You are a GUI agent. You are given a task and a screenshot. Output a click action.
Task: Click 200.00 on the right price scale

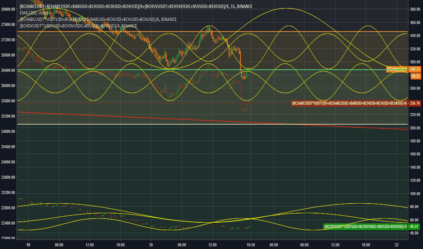click(x=415, y=128)
